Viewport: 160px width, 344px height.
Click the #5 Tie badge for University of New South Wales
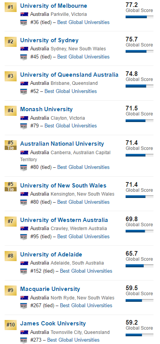pyautogui.click(x=10, y=187)
